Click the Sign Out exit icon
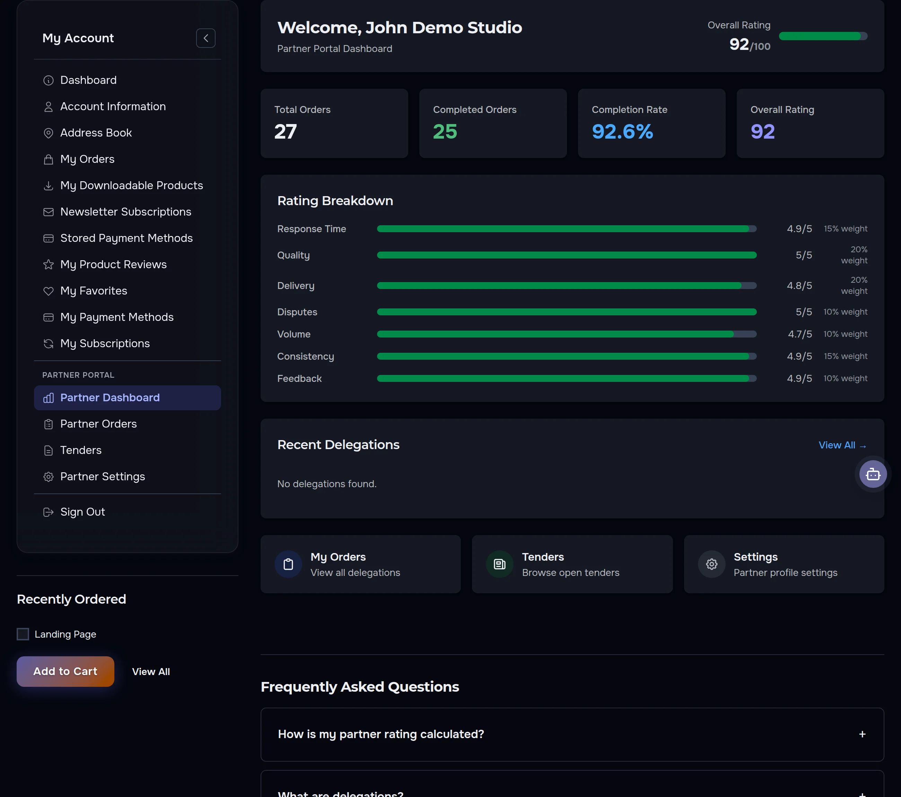901x797 pixels. pyautogui.click(x=49, y=512)
